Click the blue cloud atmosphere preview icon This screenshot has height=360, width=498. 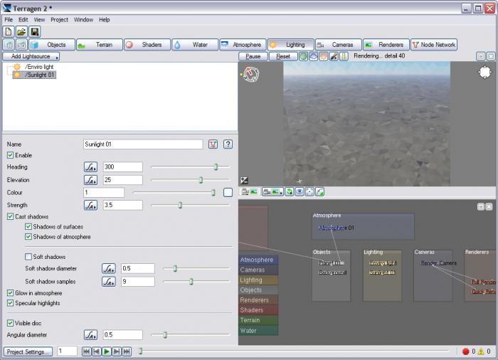pyautogui.click(x=314, y=56)
